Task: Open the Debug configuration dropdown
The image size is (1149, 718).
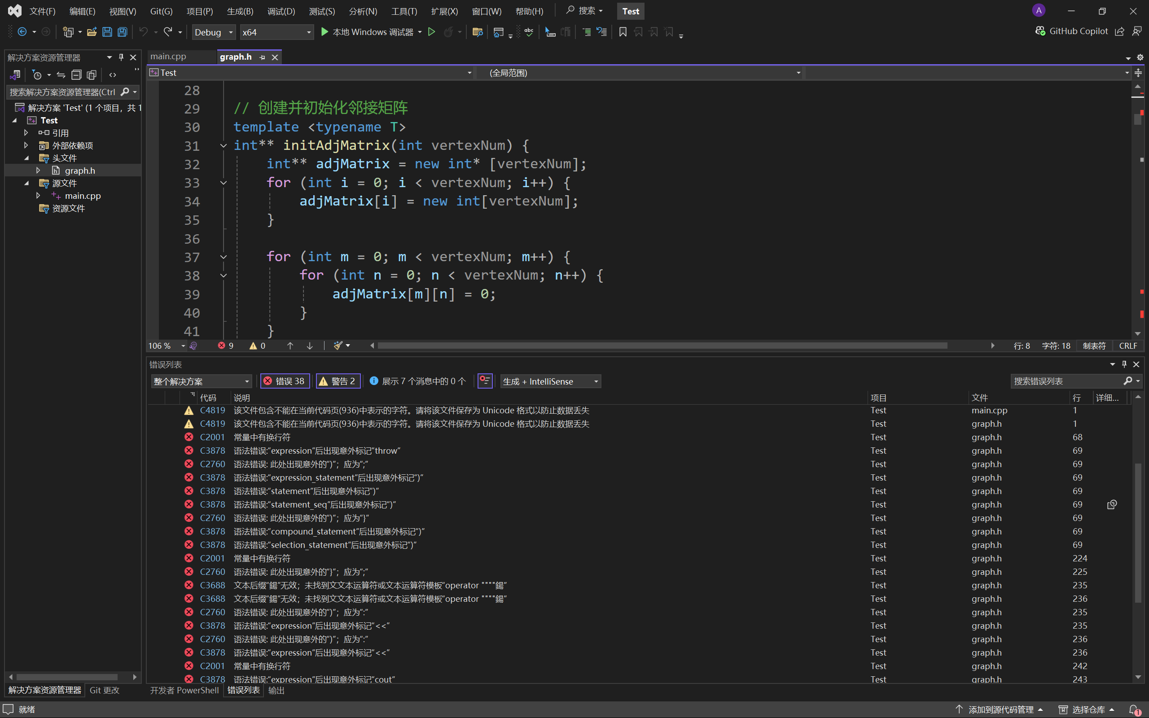Action: 214,32
